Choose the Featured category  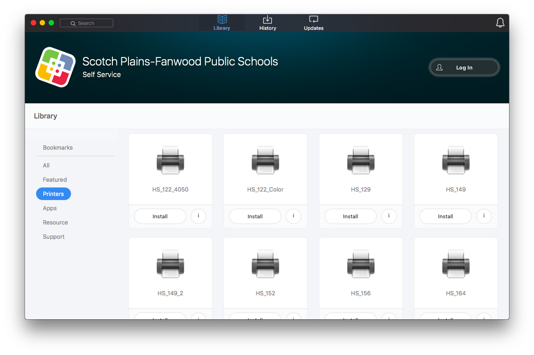click(x=55, y=180)
